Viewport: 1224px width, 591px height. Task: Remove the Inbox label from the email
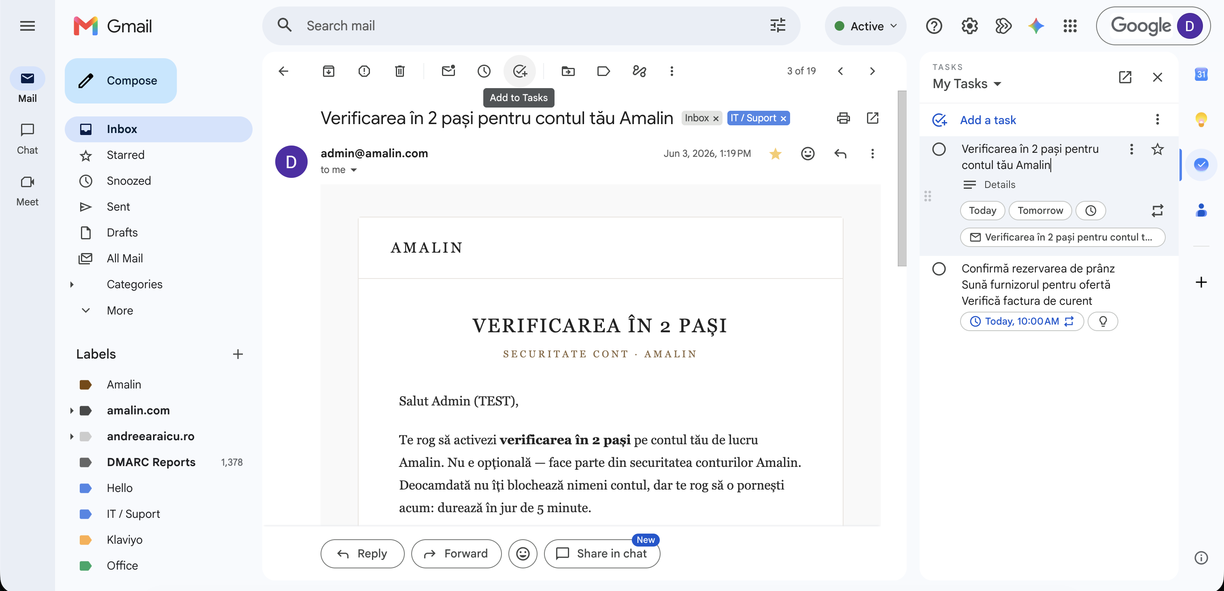[715, 118]
